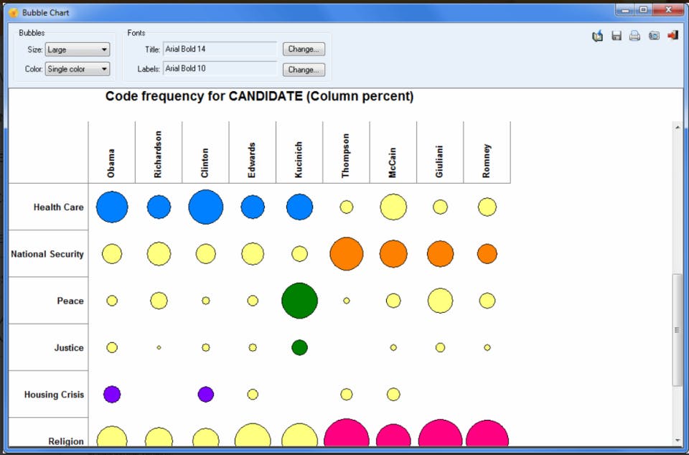Click the large green Kucinich Peace bubble
Viewport: 689px width, 455px height.
click(300, 301)
